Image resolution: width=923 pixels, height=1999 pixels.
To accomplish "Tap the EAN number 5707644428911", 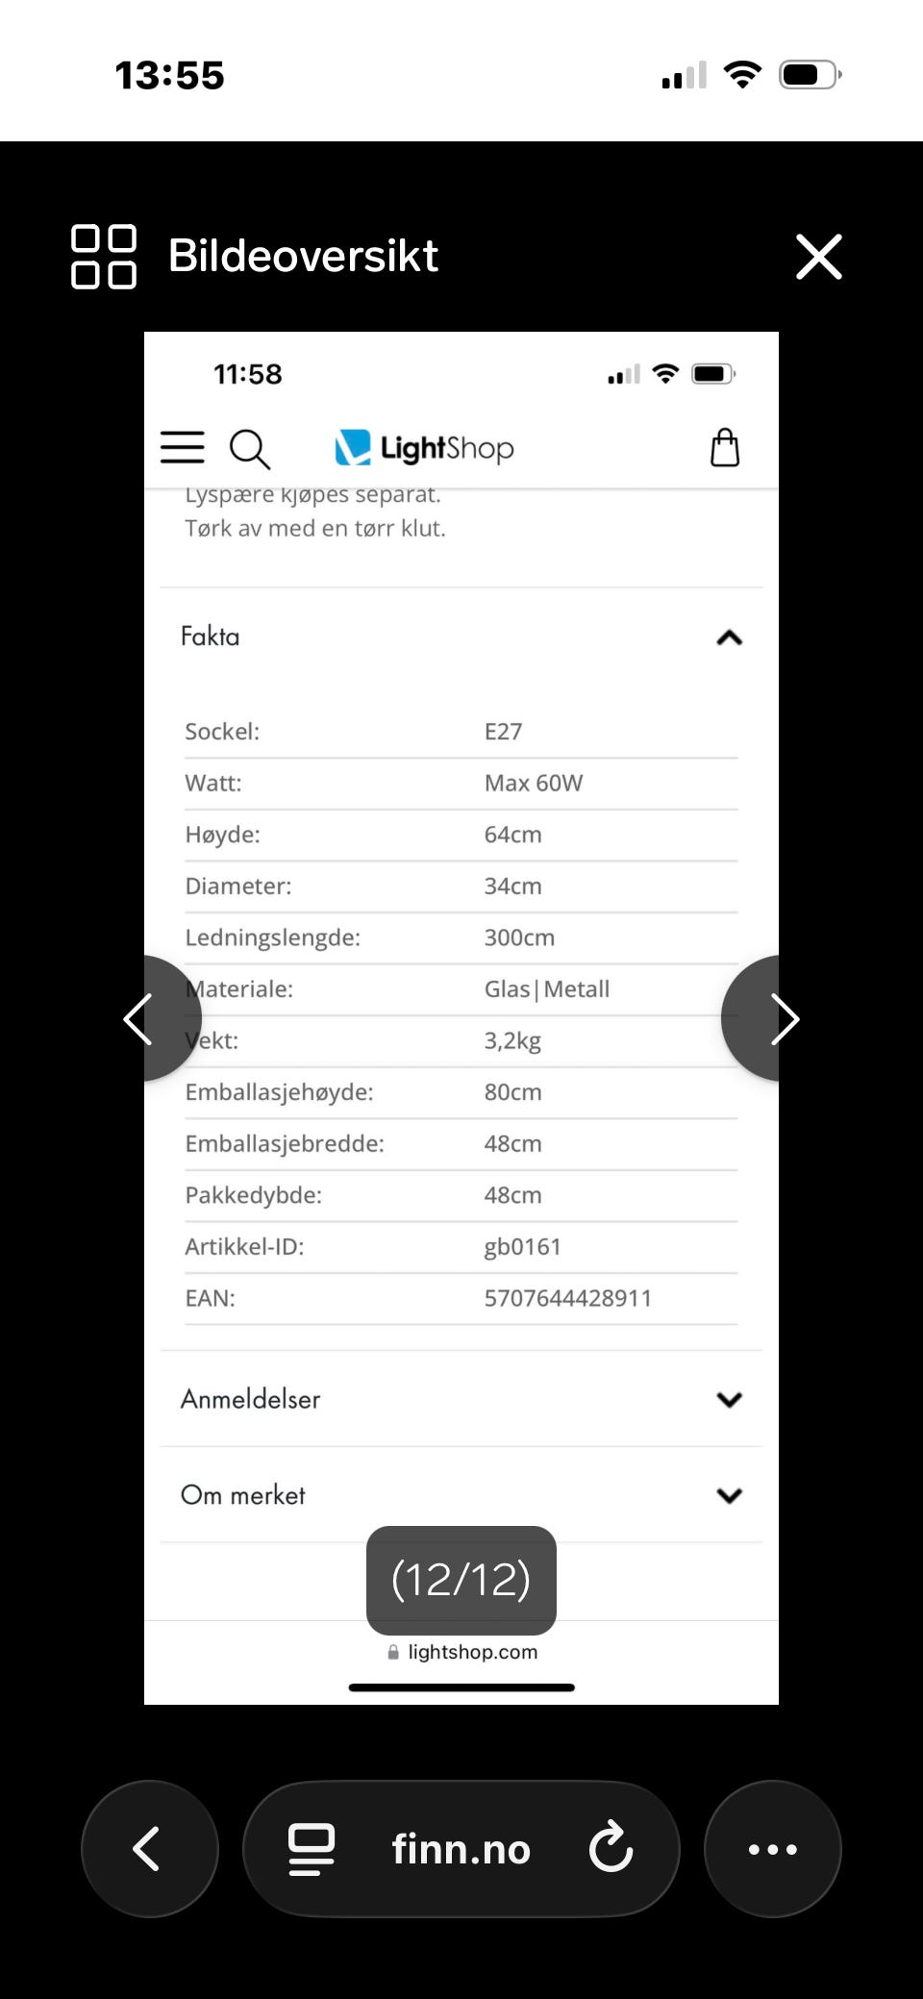I will coord(567,1298).
